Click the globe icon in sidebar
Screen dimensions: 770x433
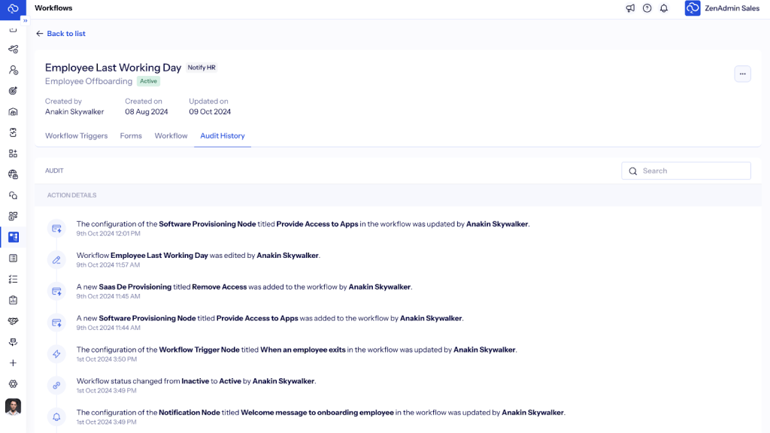[13, 174]
